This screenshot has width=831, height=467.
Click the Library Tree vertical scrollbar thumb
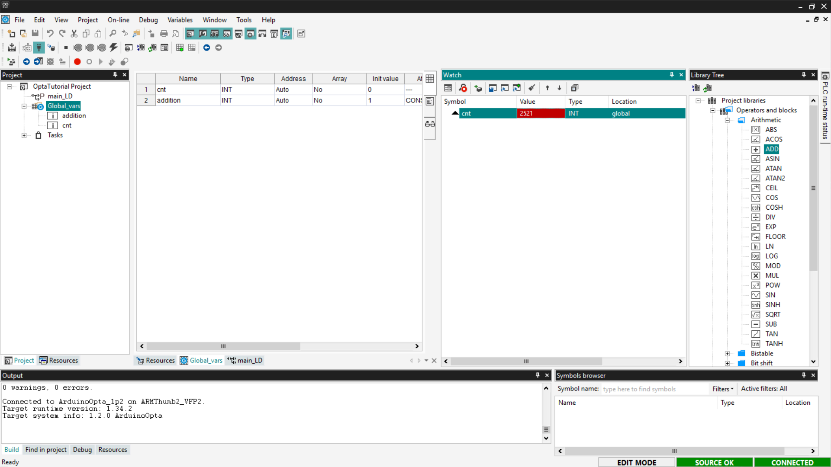click(x=813, y=188)
